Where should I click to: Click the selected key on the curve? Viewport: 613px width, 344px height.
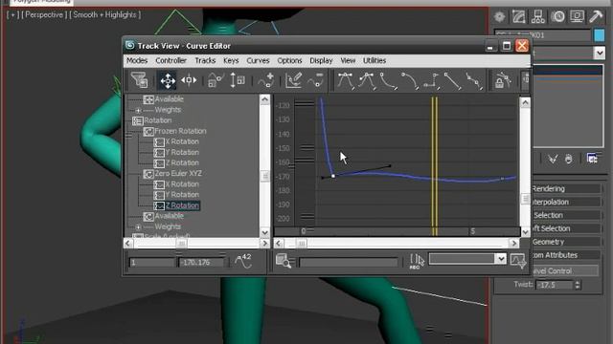(x=333, y=176)
